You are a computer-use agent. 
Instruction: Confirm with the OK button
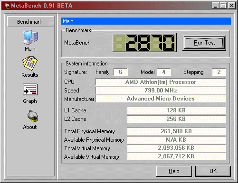pos(213,171)
